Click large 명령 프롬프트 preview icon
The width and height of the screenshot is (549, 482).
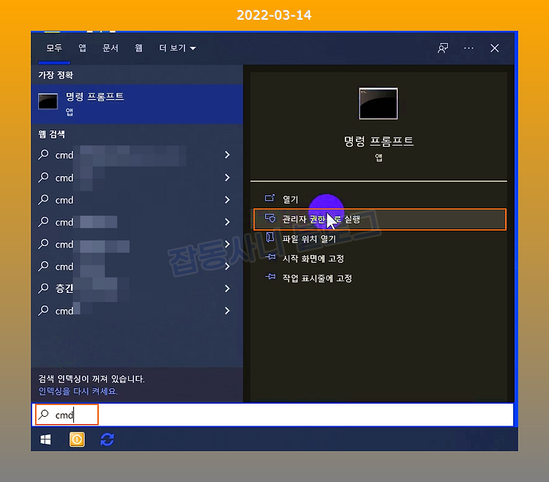pos(378,104)
